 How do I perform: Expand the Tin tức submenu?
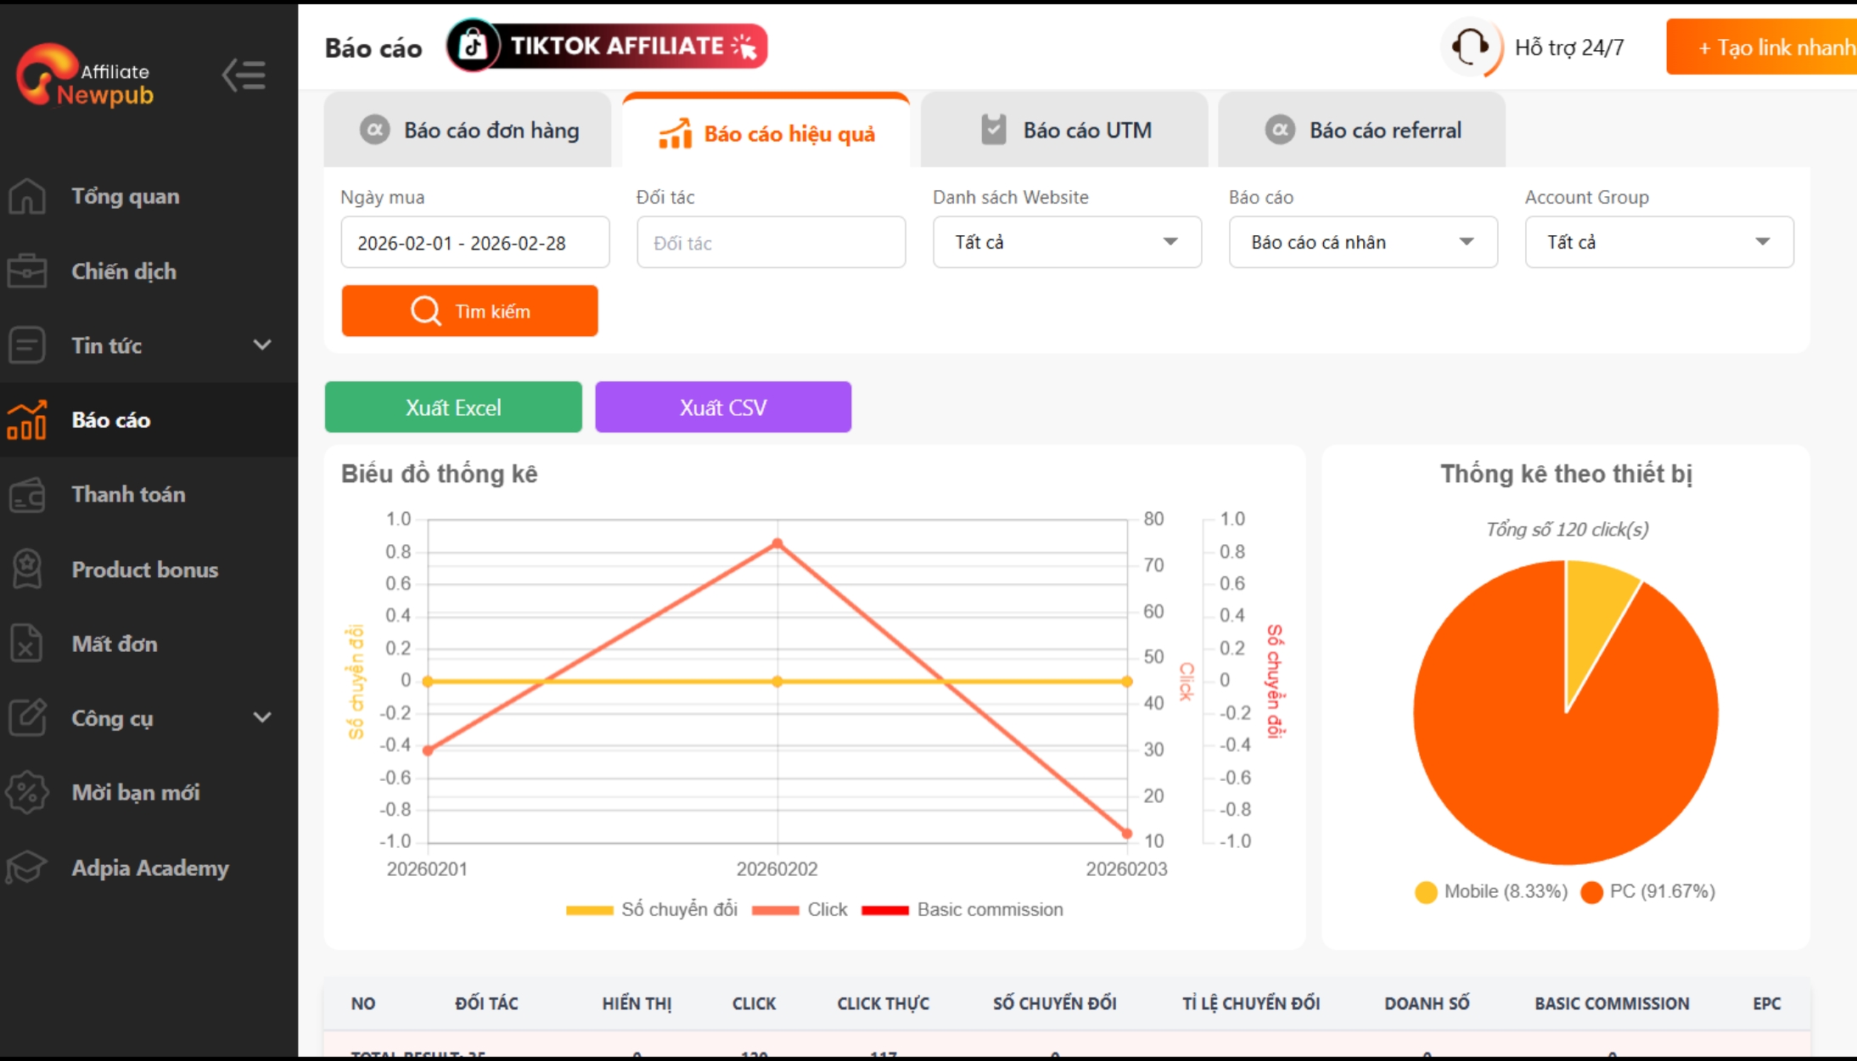coord(262,345)
